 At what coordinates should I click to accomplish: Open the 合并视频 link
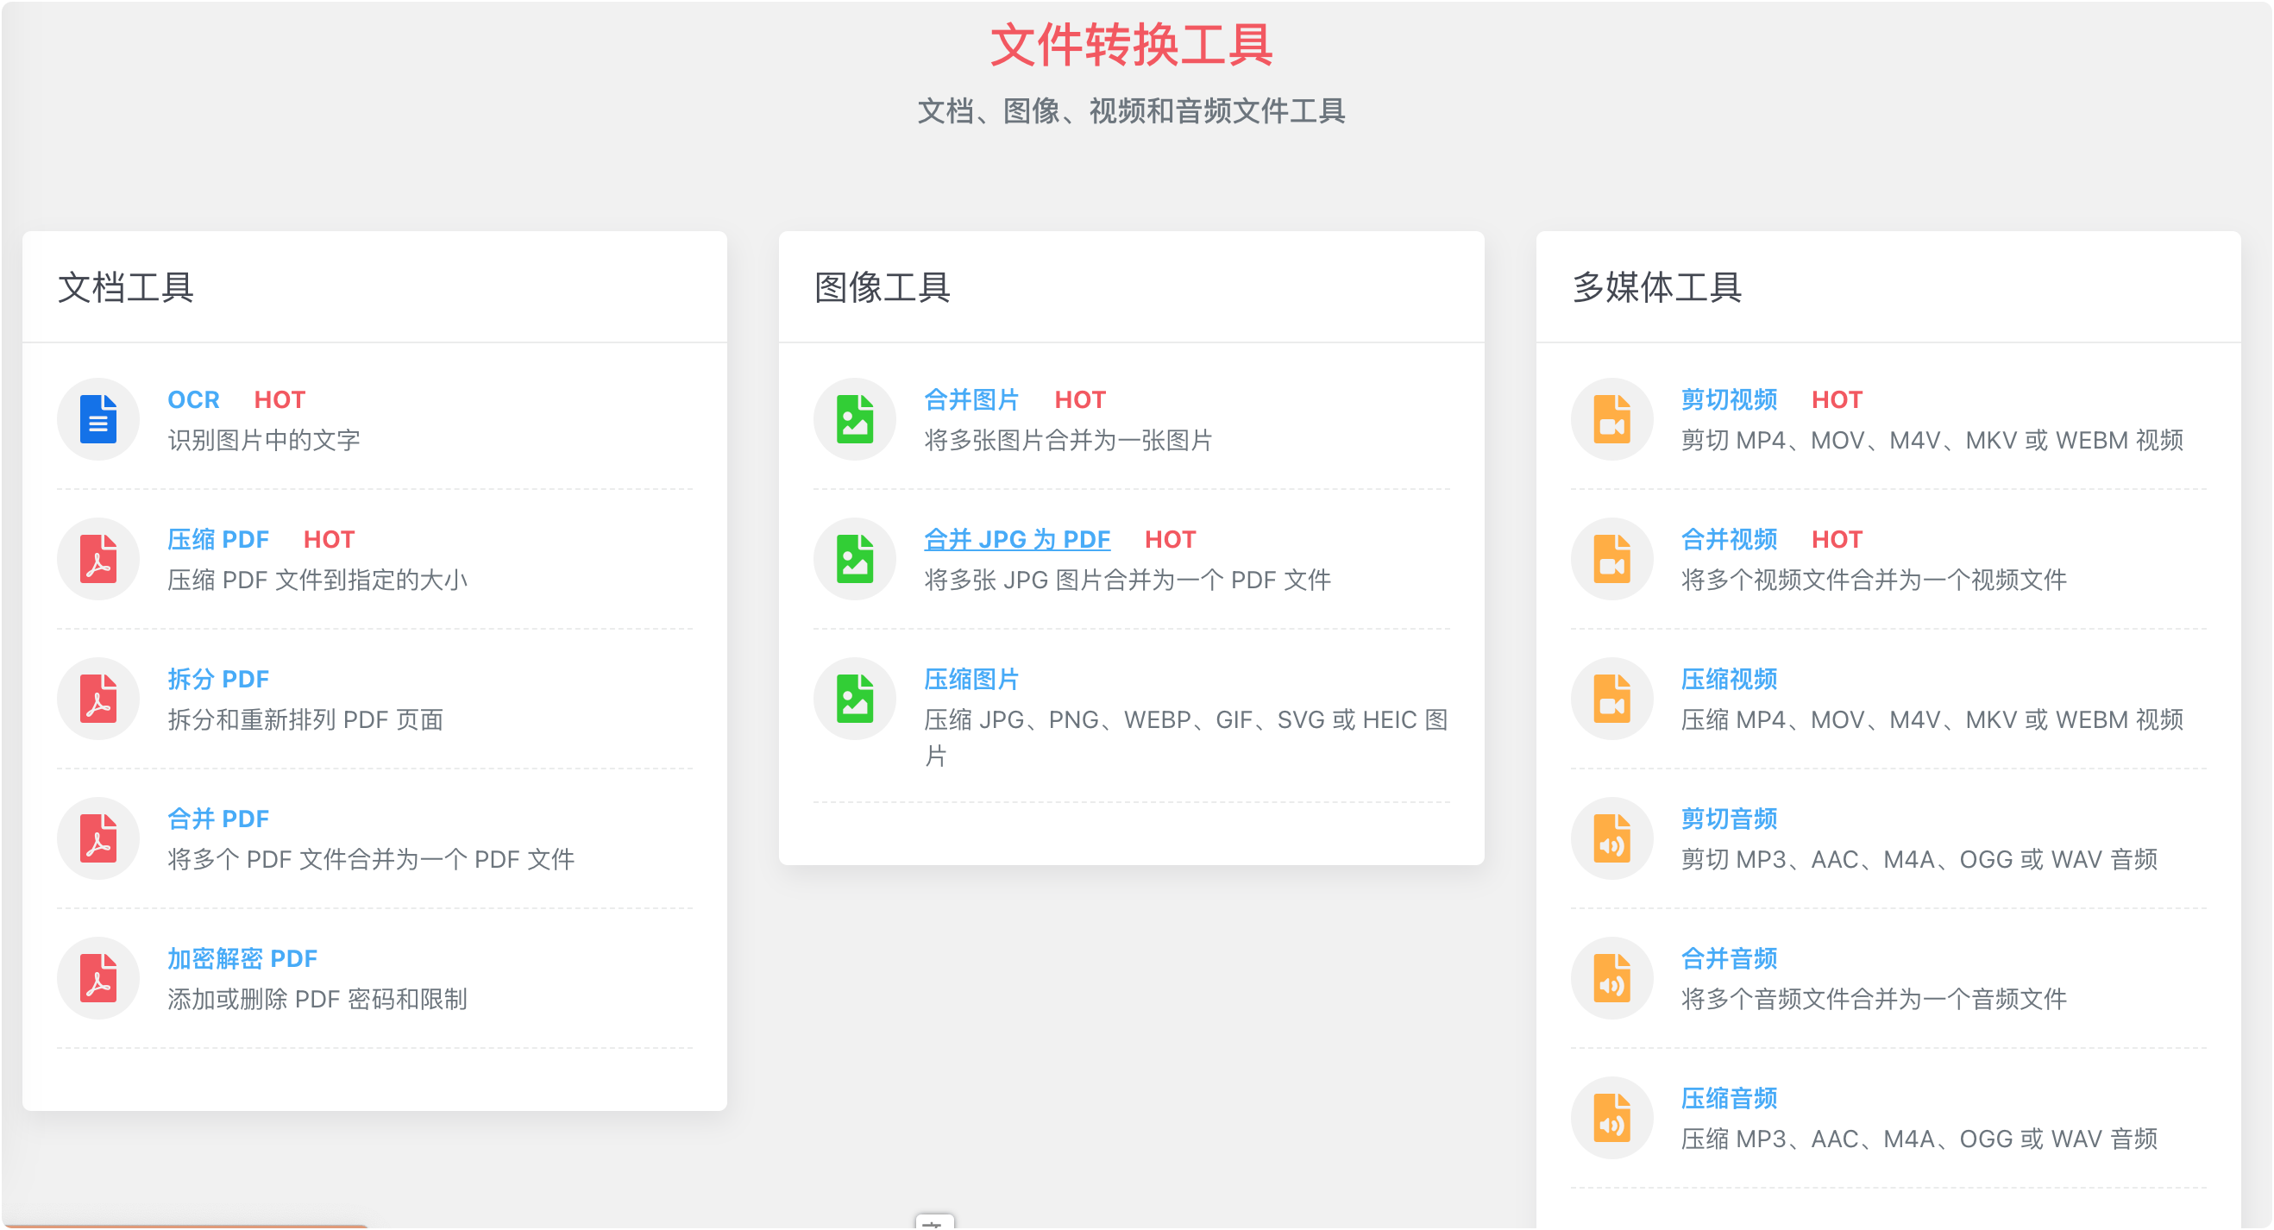pyautogui.click(x=1729, y=540)
